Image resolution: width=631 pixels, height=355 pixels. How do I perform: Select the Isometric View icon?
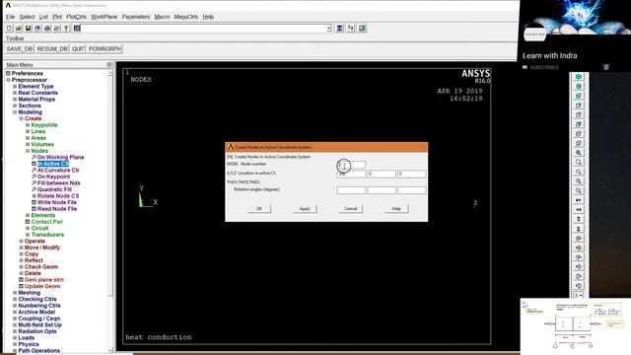click(x=579, y=77)
